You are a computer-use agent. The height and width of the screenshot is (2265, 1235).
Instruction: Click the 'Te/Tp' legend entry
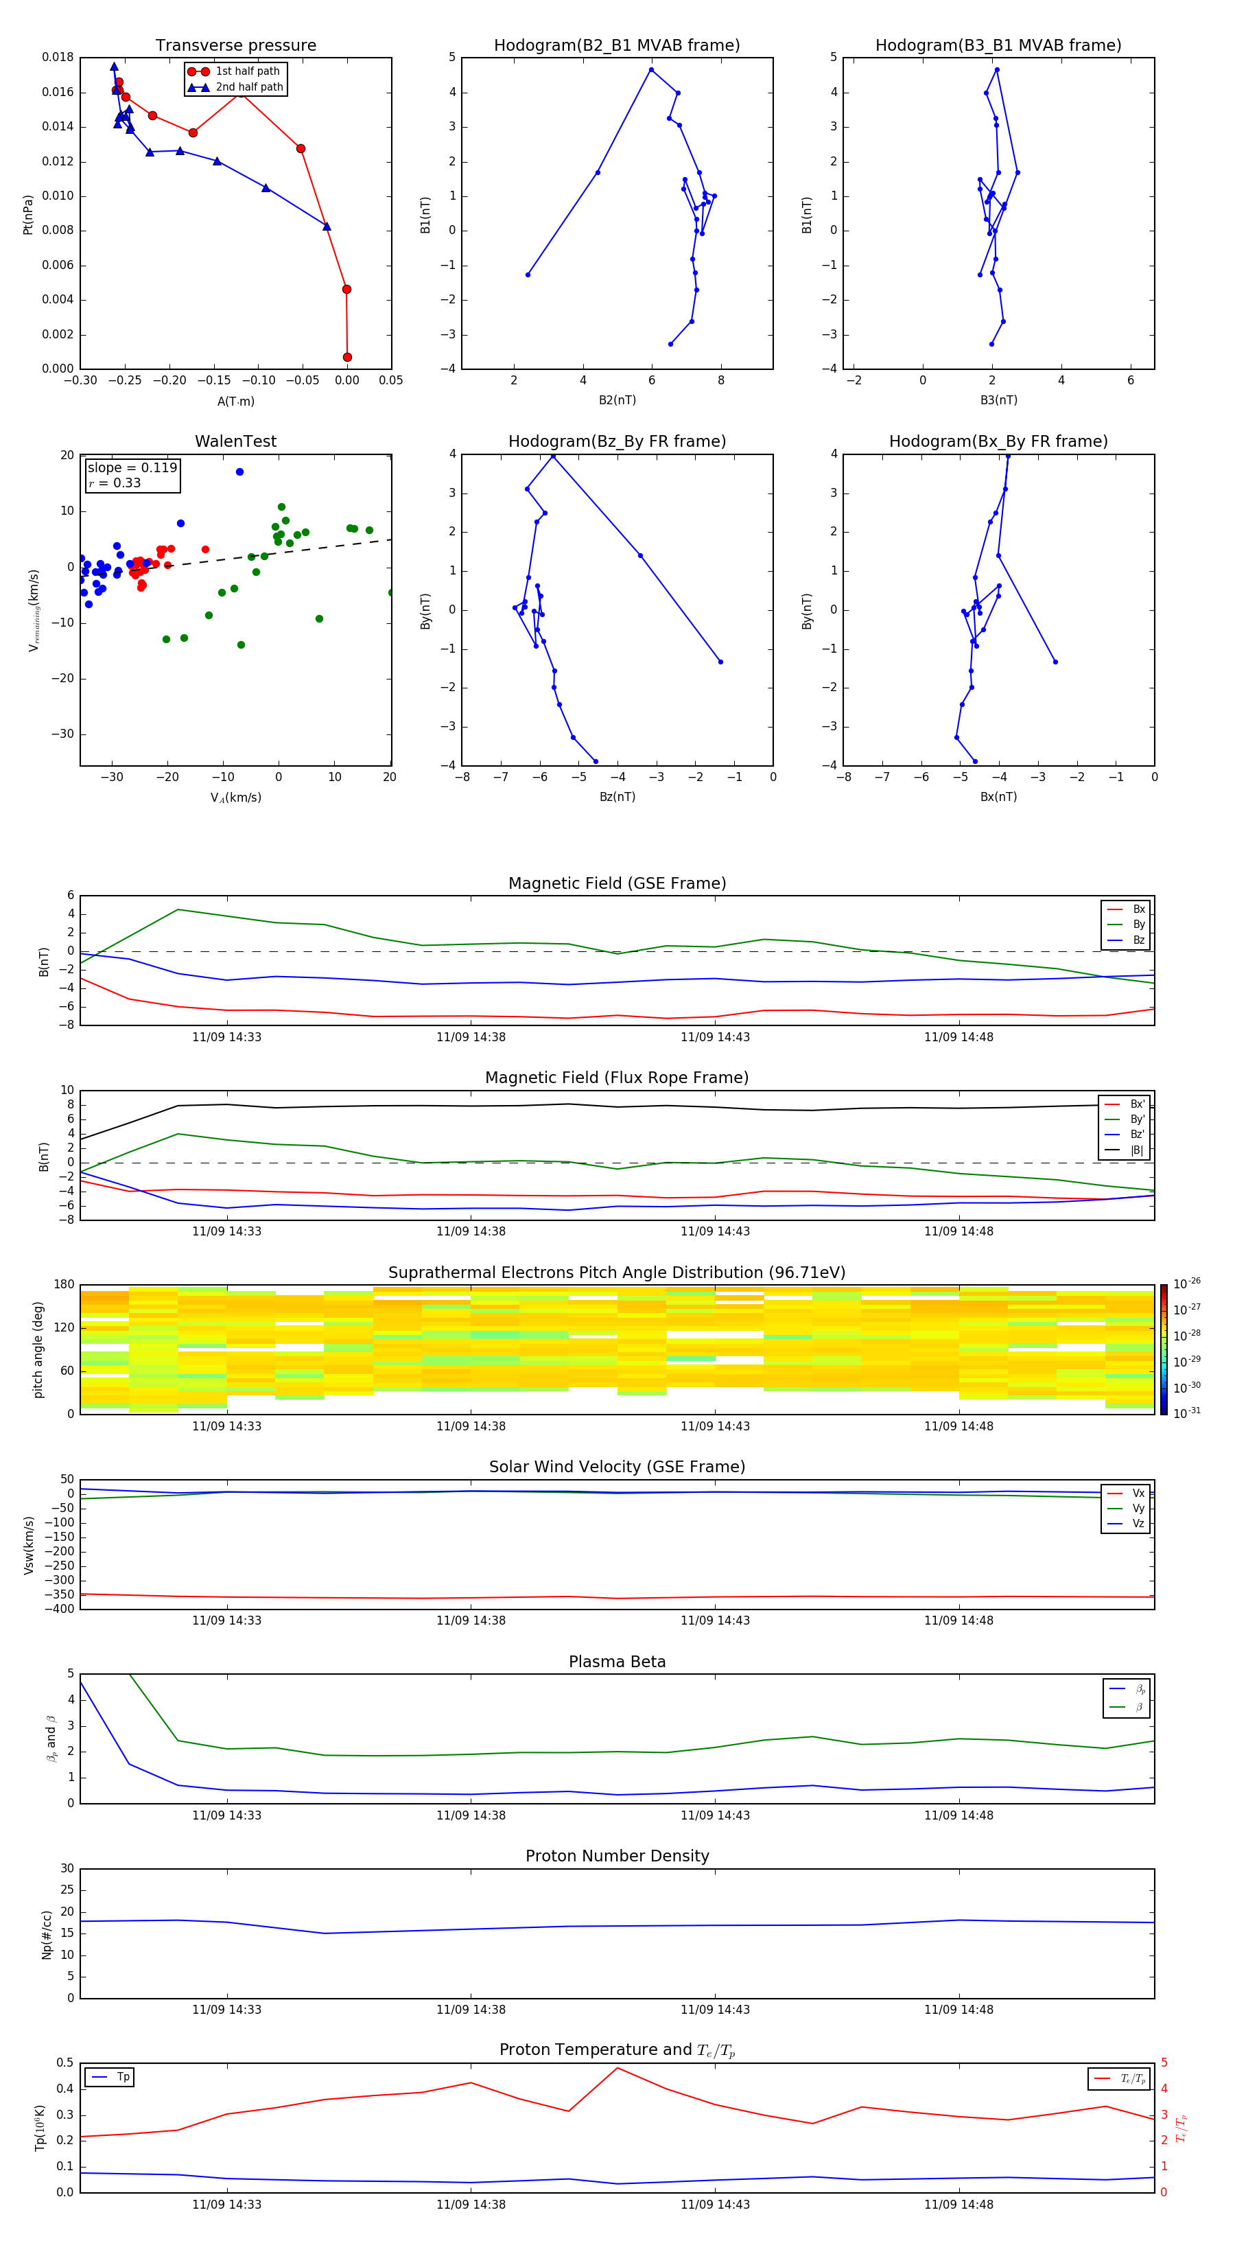[x=1119, y=2080]
